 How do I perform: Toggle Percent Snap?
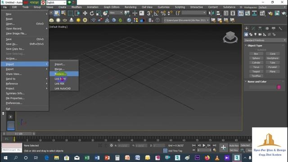[163, 13]
